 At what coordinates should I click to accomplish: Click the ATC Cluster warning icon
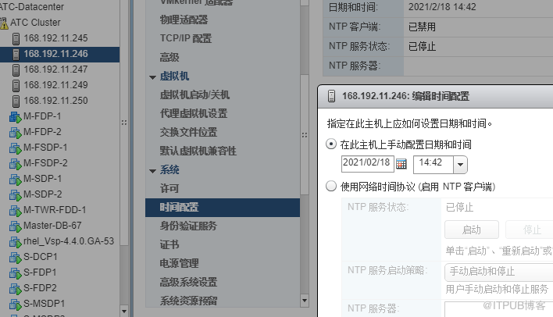pos(4,23)
